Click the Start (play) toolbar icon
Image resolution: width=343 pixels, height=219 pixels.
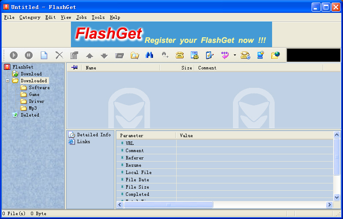(x=14, y=55)
